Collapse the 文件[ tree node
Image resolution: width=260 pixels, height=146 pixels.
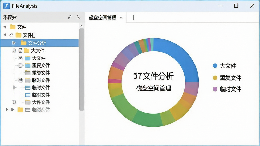pyautogui.click(x=5, y=35)
